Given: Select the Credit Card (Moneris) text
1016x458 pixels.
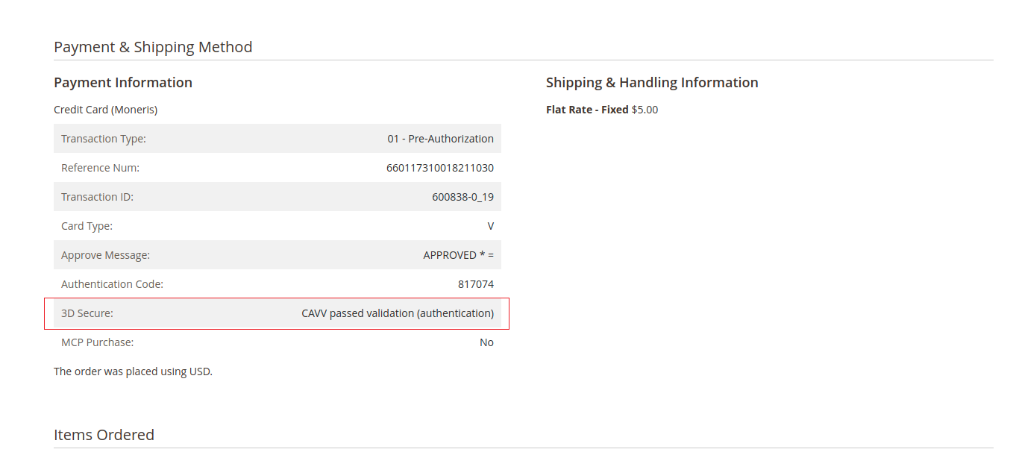Looking at the screenshot, I should pyautogui.click(x=105, y=110).
